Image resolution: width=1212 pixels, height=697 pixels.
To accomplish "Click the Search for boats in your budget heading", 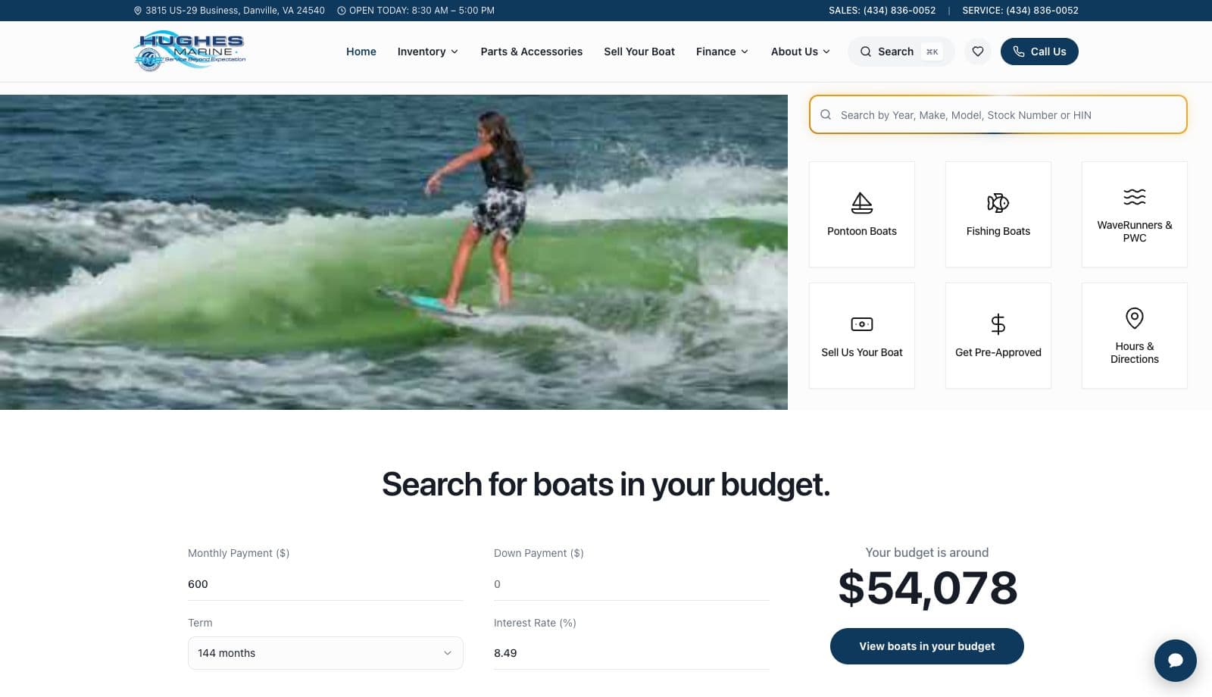I will [606, 484].
